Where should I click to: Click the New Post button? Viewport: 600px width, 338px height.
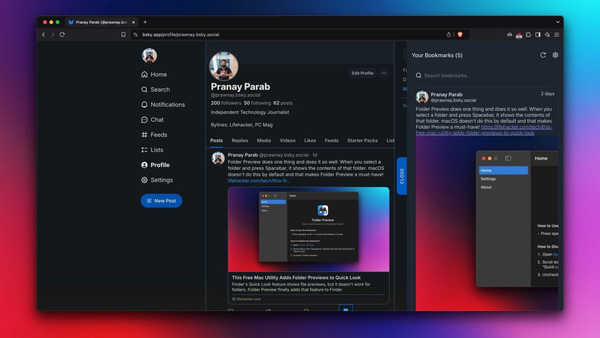161,201
